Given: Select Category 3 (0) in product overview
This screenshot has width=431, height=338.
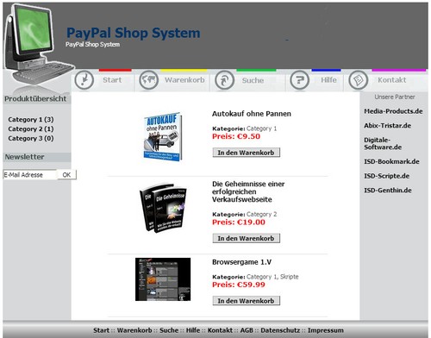Looking at the screenshot, I should click(x=31, y=138).
